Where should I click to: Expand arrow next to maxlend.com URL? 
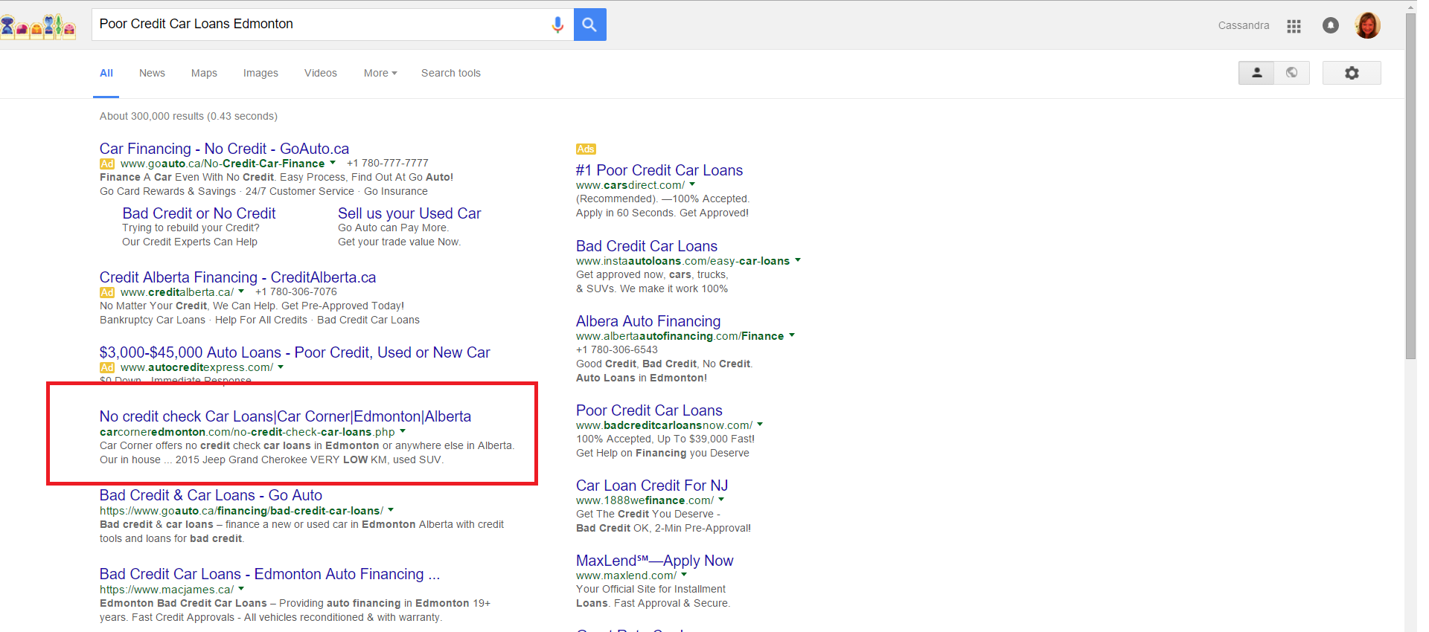(684, 575)
